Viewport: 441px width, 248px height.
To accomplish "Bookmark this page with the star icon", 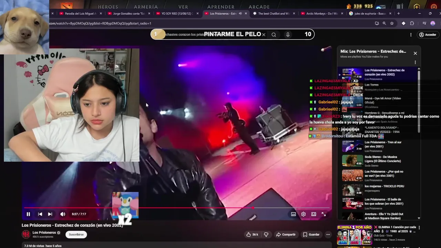I will click(x=392, y=23).
